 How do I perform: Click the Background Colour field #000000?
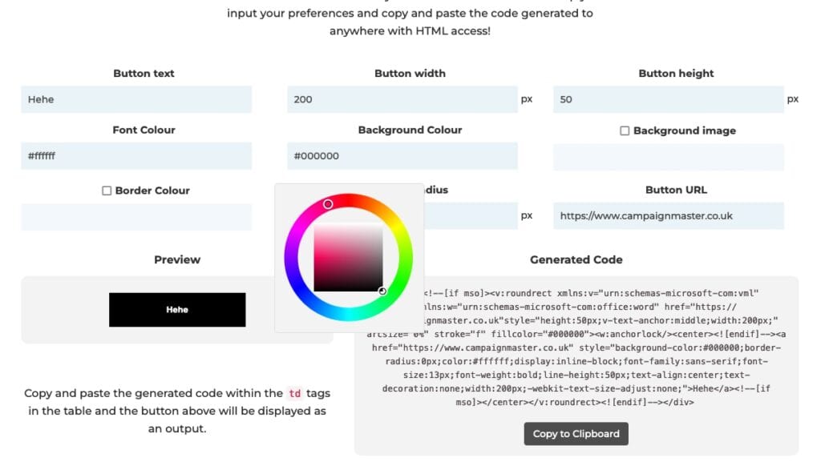402,156
